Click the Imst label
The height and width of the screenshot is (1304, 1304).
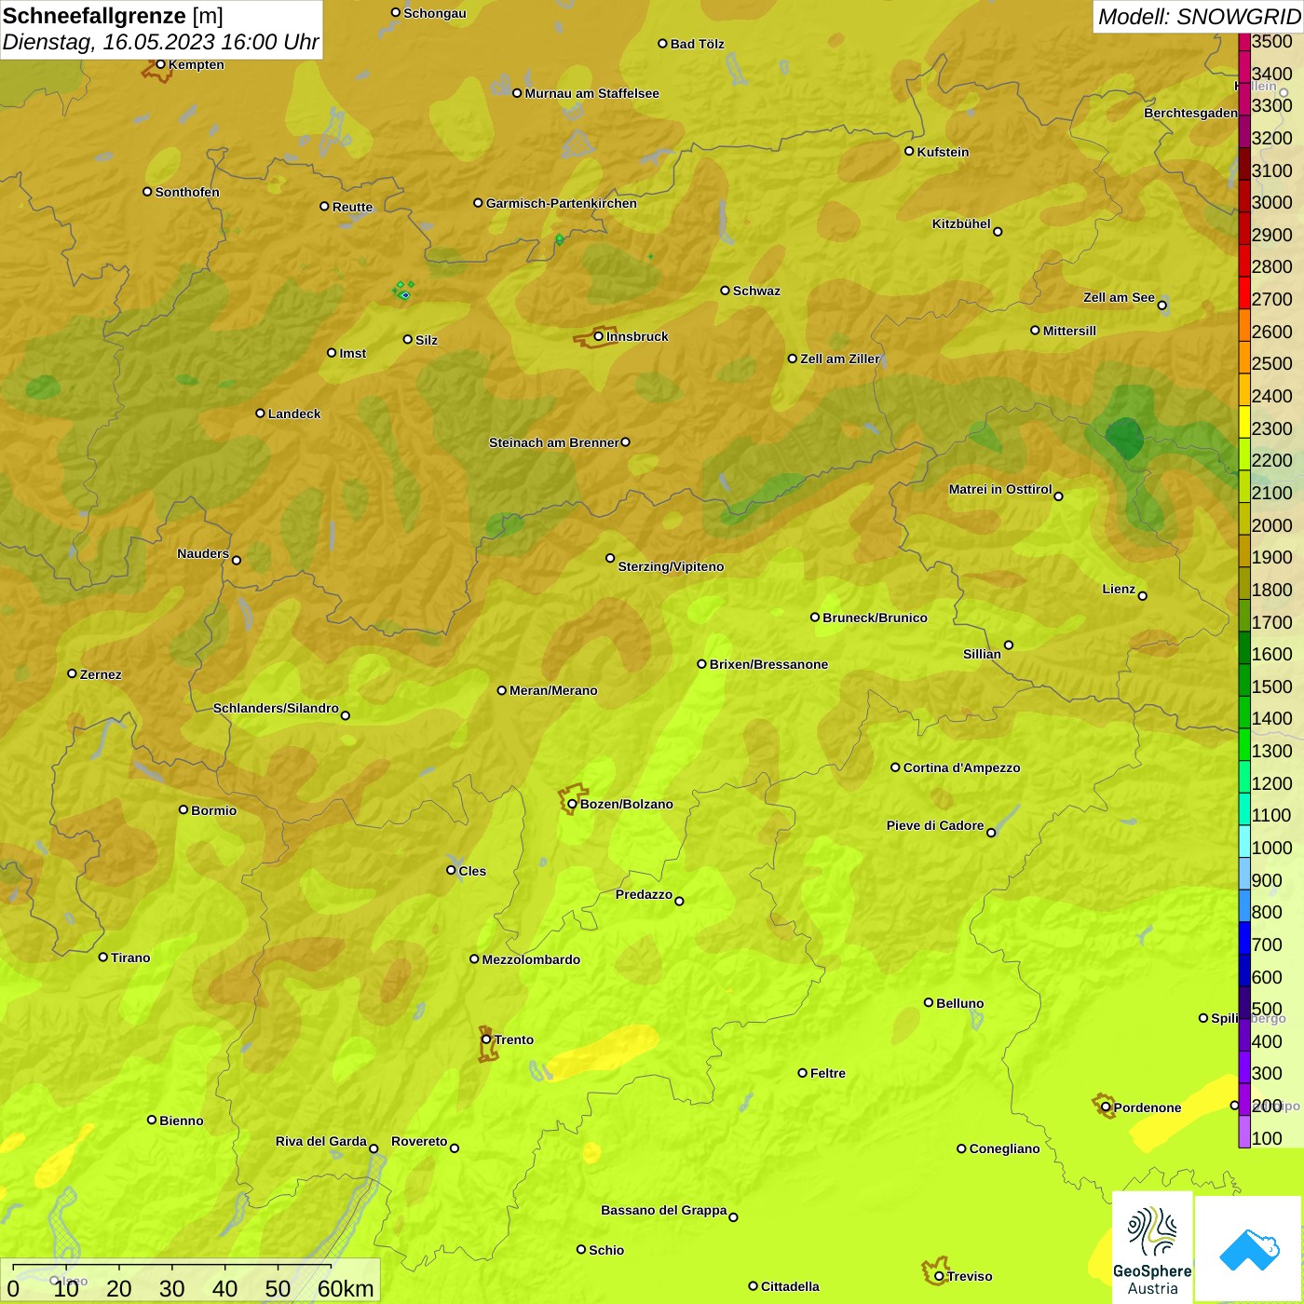(x=352, y=353)
